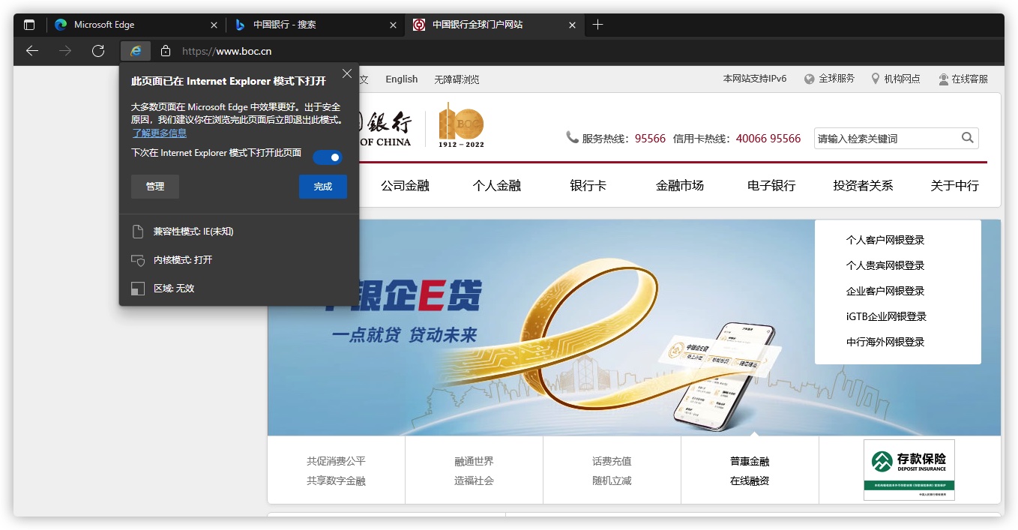Select the 共促消费公平 banner tab
The image size is (1018, 530).
point(336,471)
